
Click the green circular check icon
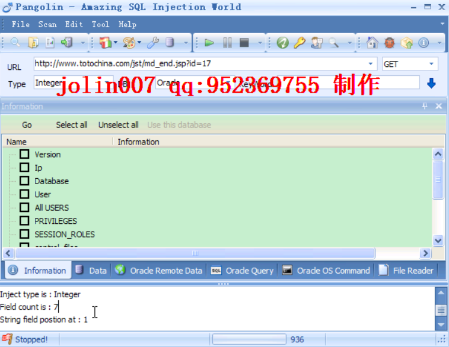[283, 43]
